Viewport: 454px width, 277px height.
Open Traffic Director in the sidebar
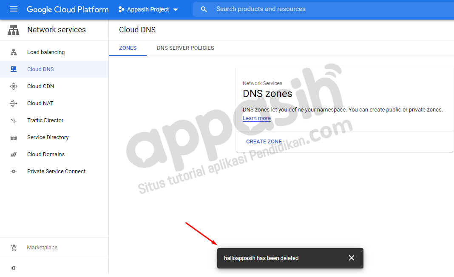click(54, 120)
